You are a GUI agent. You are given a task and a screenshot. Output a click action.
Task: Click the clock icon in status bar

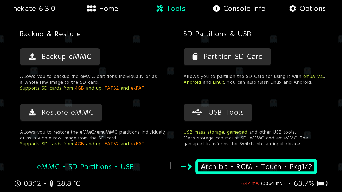tap(18, 183)
